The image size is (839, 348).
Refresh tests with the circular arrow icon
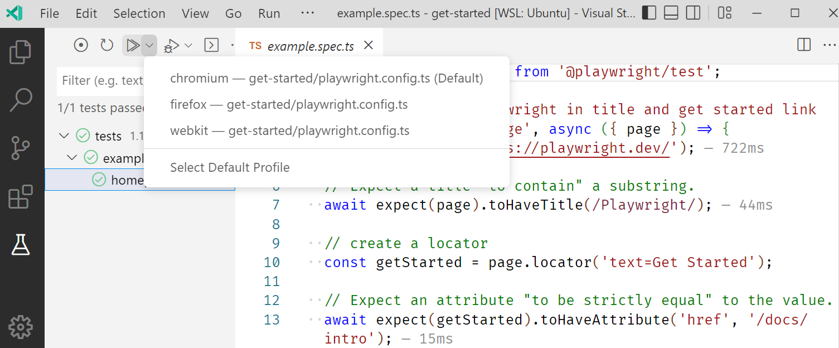click(106, 45)
